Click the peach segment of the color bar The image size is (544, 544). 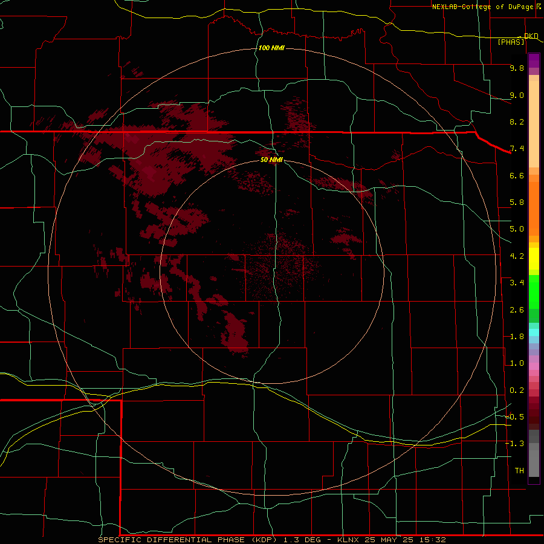[534, 124]
